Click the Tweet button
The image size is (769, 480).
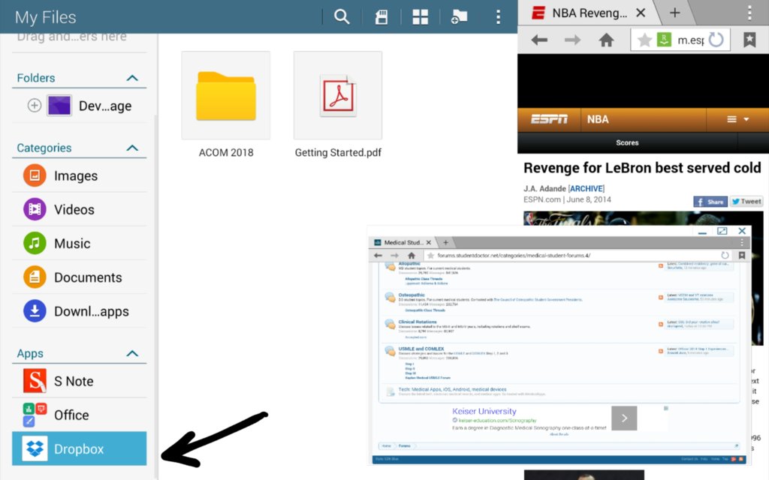coord(746,201)
